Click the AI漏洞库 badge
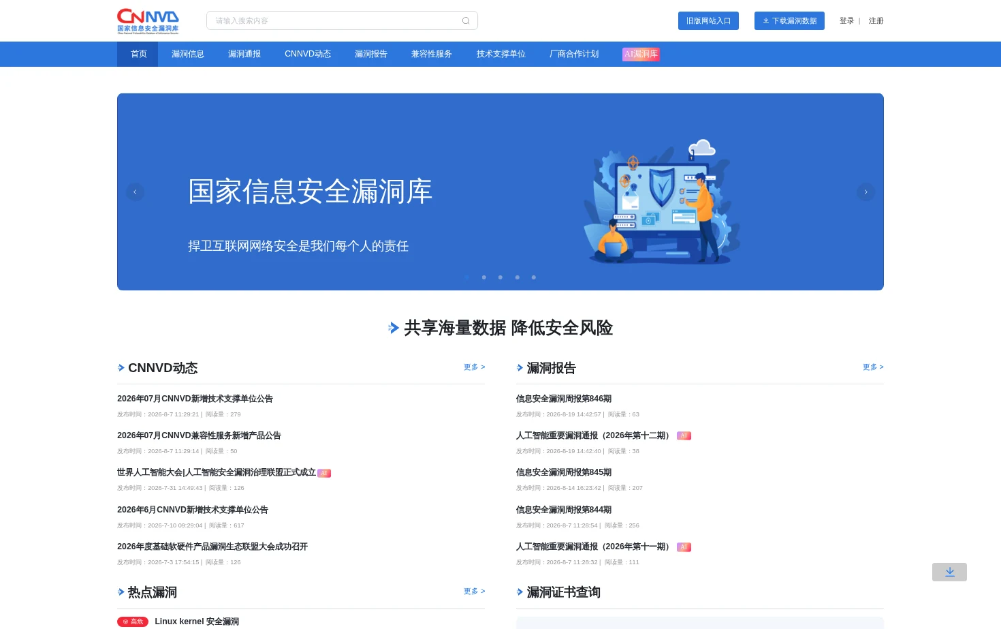The height and width of the screenshot is (629, 1001). [641, 54]
